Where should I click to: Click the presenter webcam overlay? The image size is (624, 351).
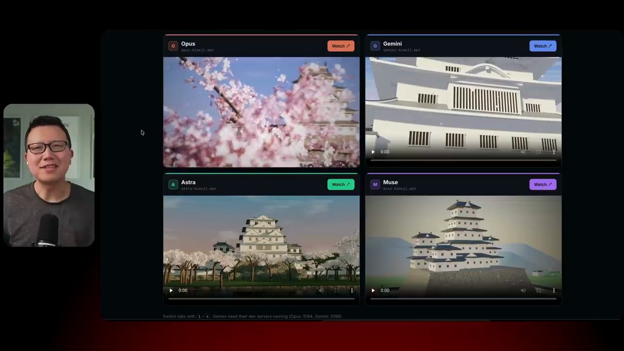pos(49,175)
